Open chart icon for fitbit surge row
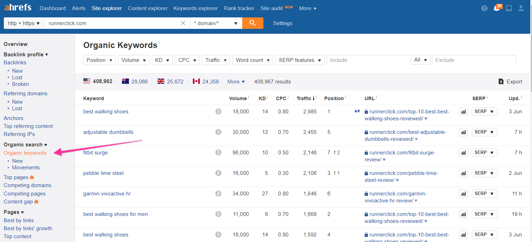532x242 pixels. 464,153
